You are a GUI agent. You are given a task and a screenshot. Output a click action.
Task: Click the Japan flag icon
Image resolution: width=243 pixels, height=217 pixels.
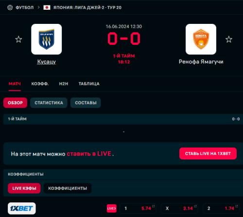click(x=47, y=7)
